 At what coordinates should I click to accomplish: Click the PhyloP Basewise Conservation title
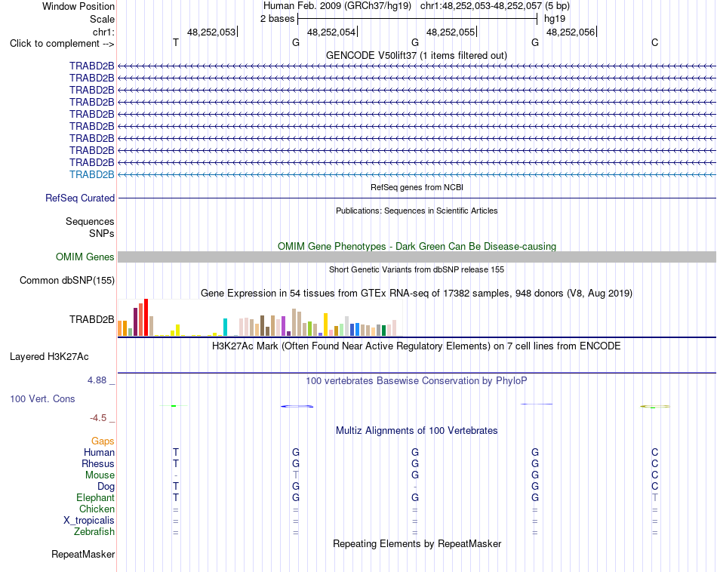click(x=417, y=380)
